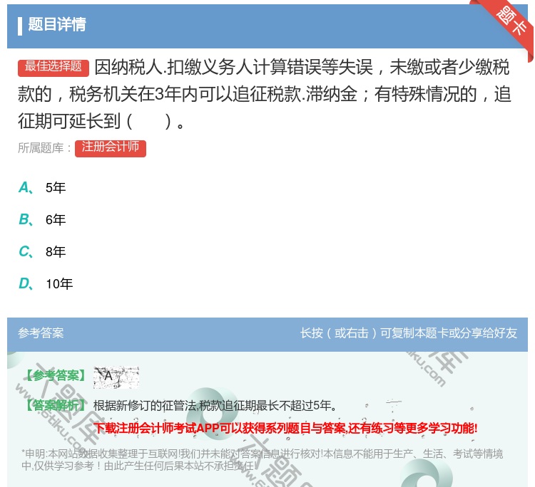This screenshot has height=487, width=535.
Task: Click the 最佳选择题 question type tag
Action: click(53, 67)
